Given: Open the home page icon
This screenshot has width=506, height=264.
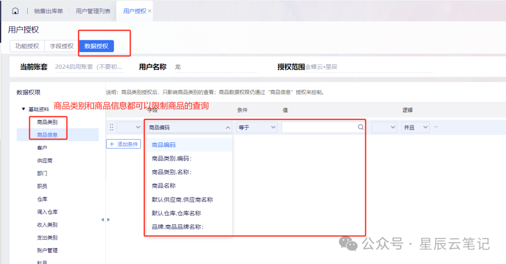Looking at the screenshot, I should point(15,11).
